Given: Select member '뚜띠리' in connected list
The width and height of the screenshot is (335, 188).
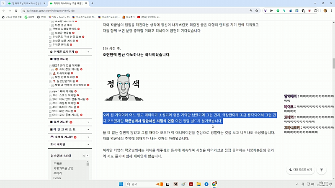Looking at the screenshot, I should pos(57,173).
